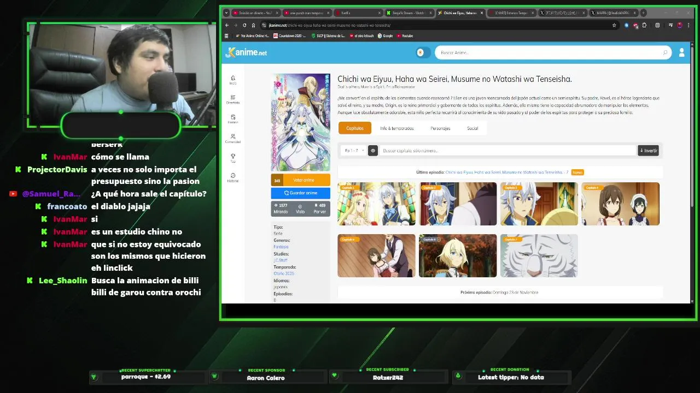Image resolution: width=700 pixels, height=393 pixels.
Task: Open the Top sidebar icon
Action: coord(233,158)
